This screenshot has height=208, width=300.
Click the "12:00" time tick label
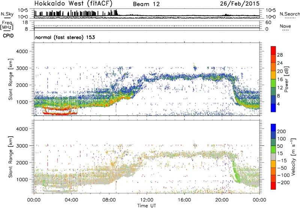coord(147,200)
